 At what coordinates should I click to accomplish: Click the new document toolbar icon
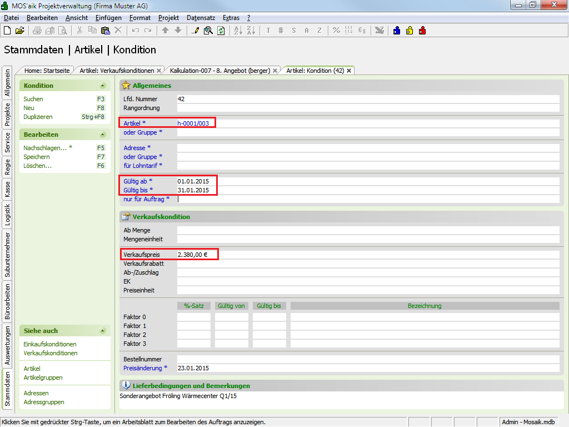pos(7,31)
